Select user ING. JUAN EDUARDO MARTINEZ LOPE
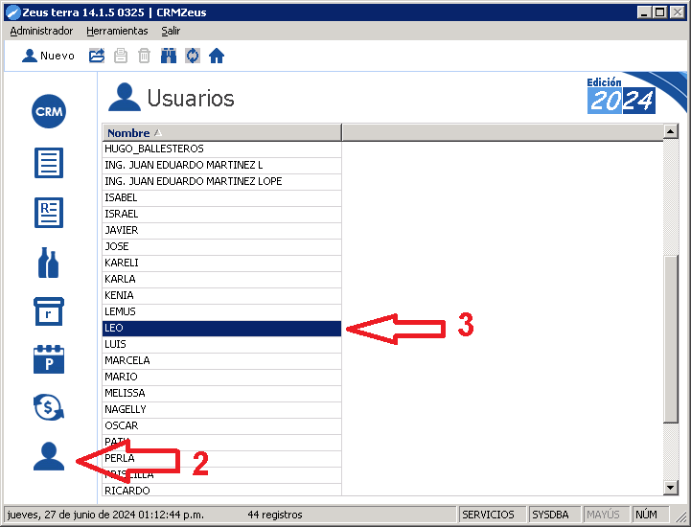This screenshot has height=527, width=691. (x=222, y=181)
